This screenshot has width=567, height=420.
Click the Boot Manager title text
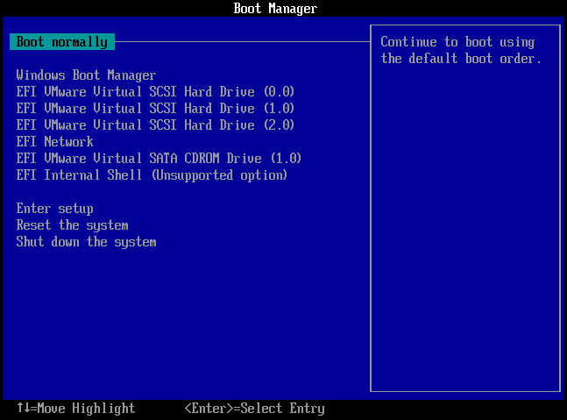275,8
